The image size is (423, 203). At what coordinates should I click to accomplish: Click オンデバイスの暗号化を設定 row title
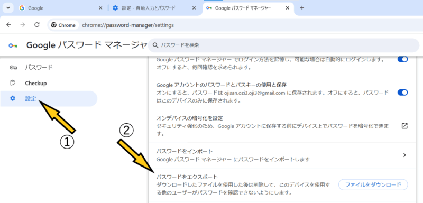click(189, 118)
